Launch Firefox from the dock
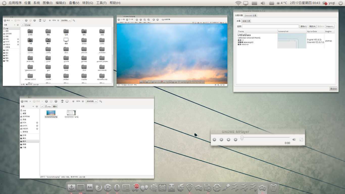345x194 pixels. pos(99,188)
